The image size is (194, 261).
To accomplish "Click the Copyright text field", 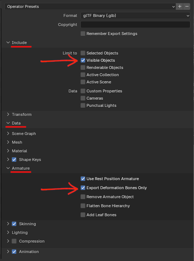I will pyautogui.click(x=135, y=25).
